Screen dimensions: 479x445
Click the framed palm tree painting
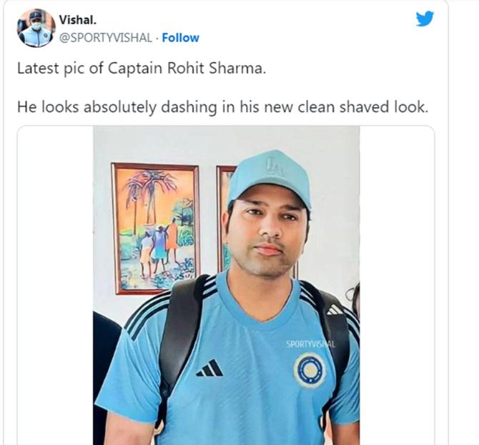pos(155,229)
